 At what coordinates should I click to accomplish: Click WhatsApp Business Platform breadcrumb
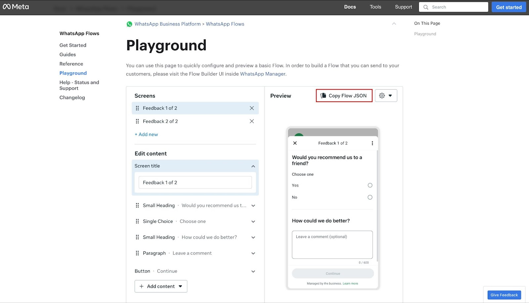(168, 24)
